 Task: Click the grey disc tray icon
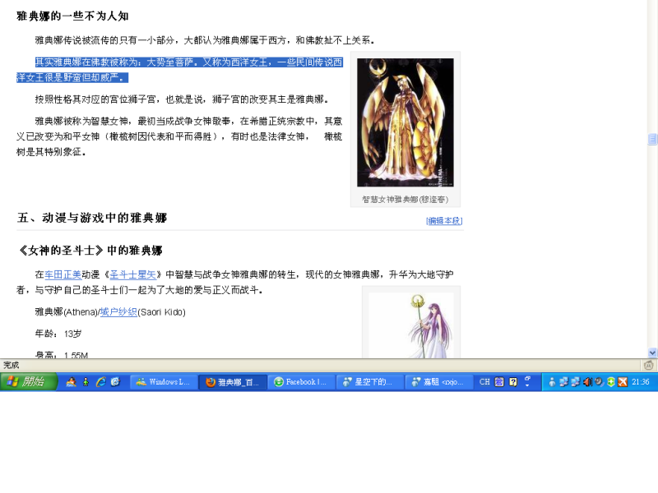tap(599, 382)
